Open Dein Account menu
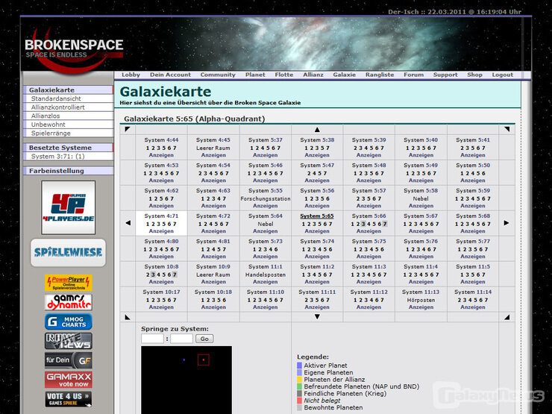 pos(170,75)
